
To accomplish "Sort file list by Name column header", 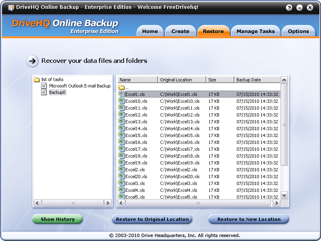I will (137, 80).
